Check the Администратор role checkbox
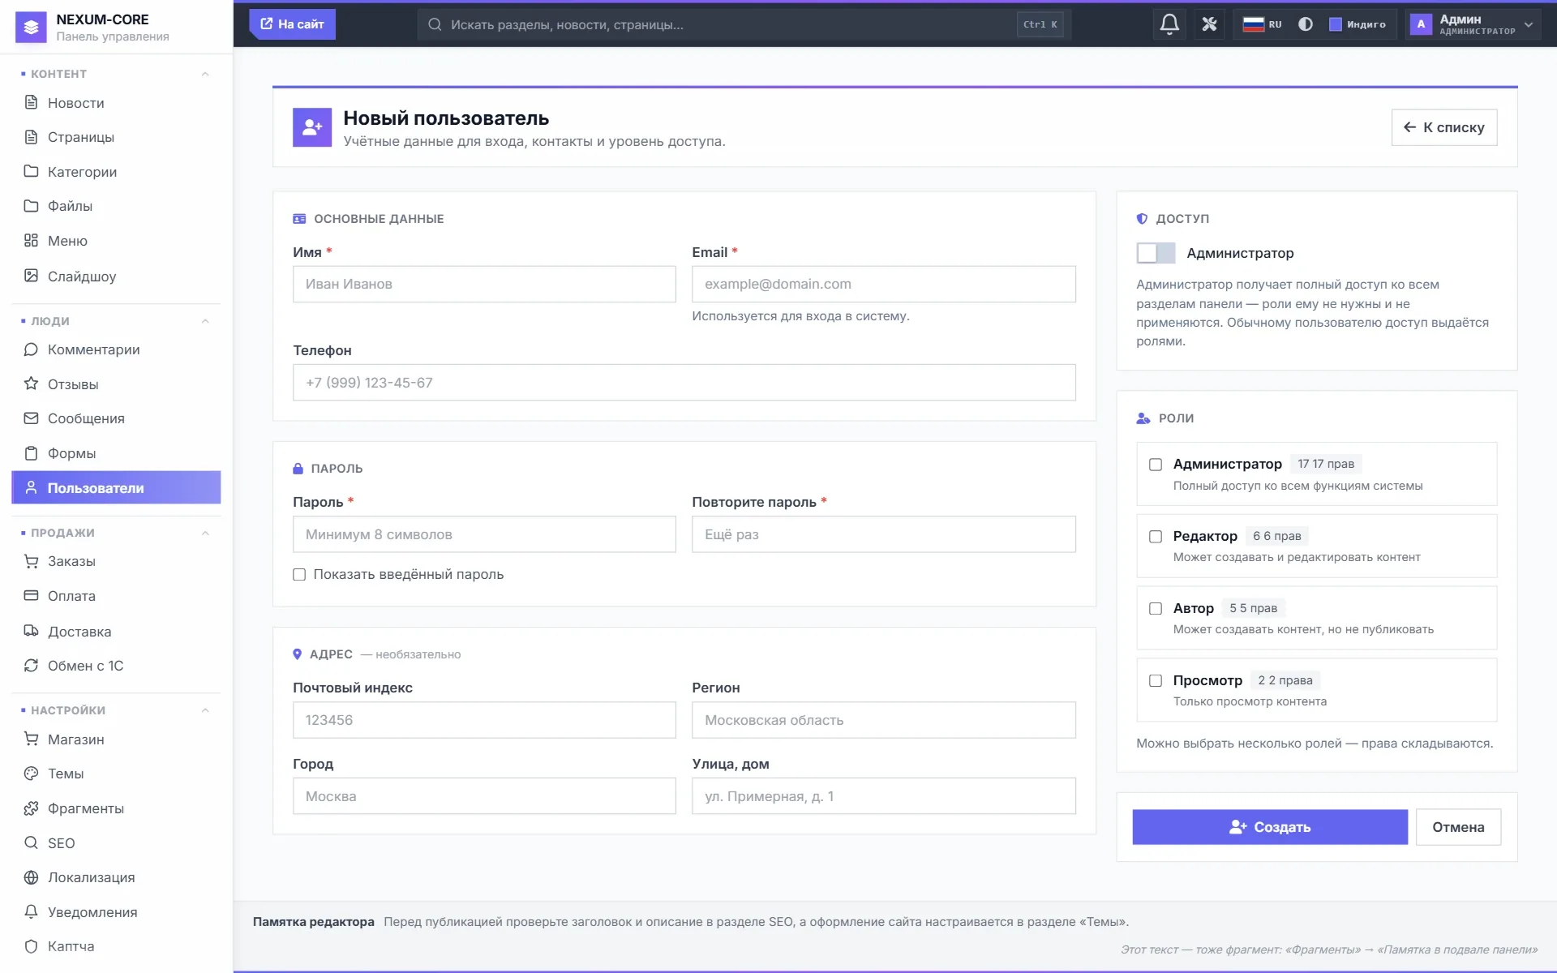Image resolution: width=1557 pixels, height=973 pixels. tap(1156, 465)
